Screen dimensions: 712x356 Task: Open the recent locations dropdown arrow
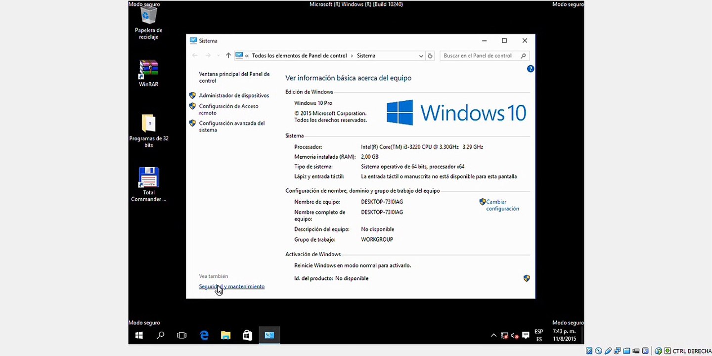tap(218, 56)
